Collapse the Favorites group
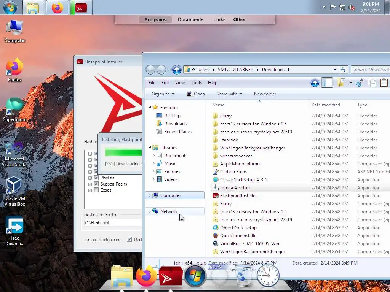 coord(150,108)
